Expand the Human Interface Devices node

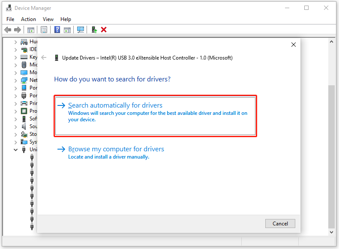(x=15, y=42)
